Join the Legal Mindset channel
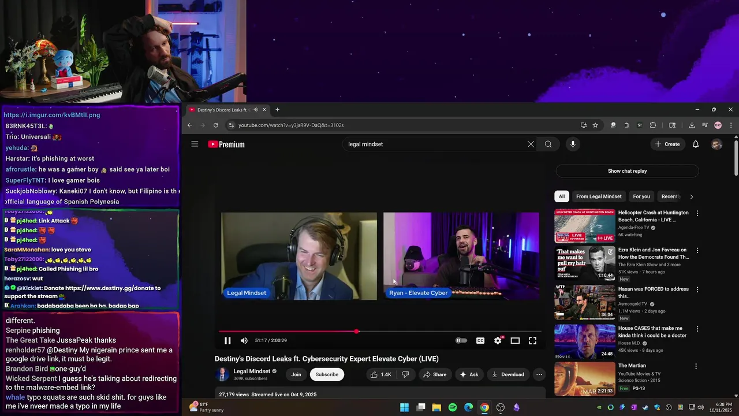The image size is (739, 416). 296,374
